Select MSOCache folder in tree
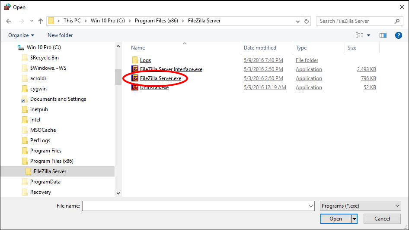 (x=43, y=130)
